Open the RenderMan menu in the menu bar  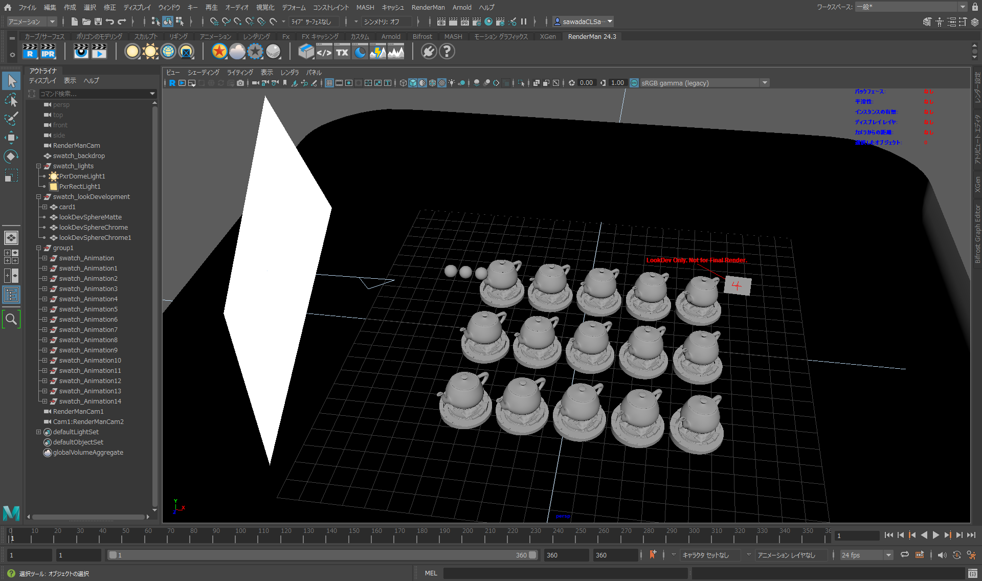coord(428,7)
